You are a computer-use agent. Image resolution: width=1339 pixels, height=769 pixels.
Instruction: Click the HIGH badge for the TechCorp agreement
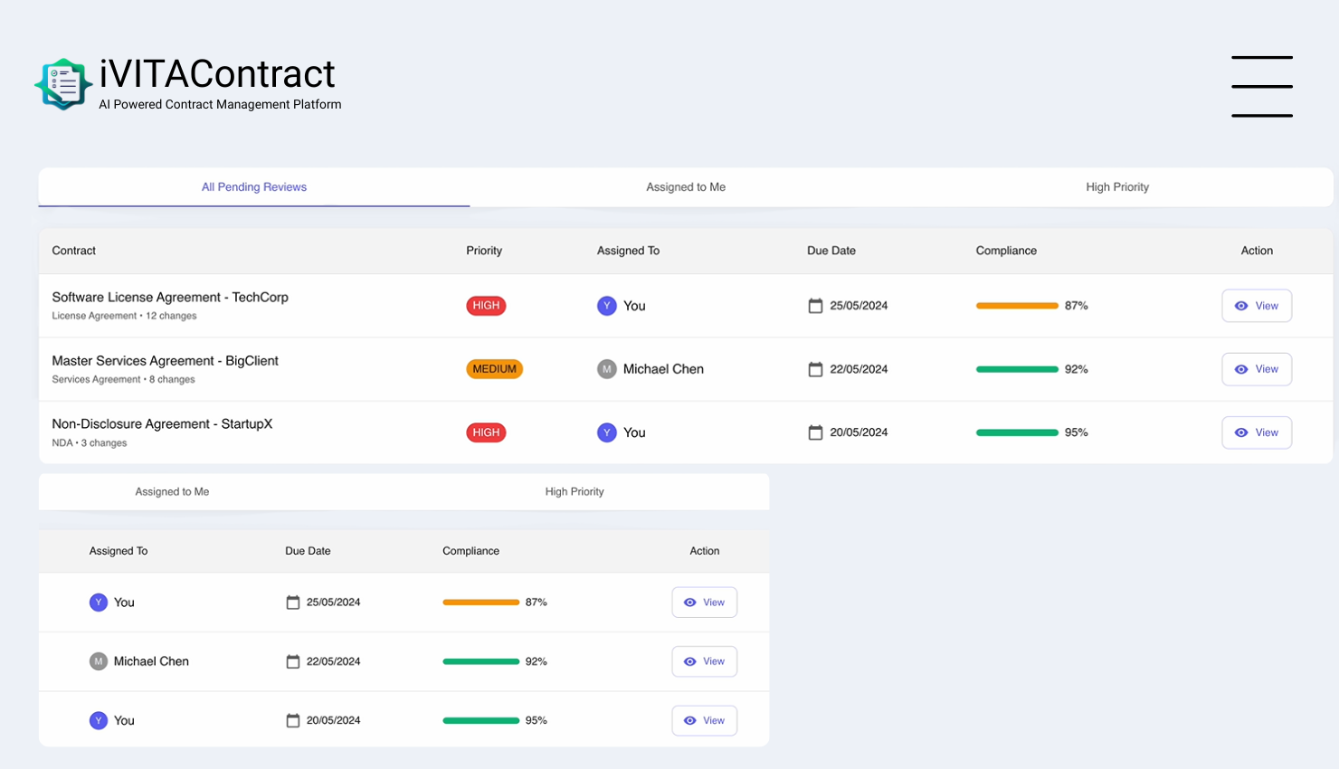click(x=486, y=306)
